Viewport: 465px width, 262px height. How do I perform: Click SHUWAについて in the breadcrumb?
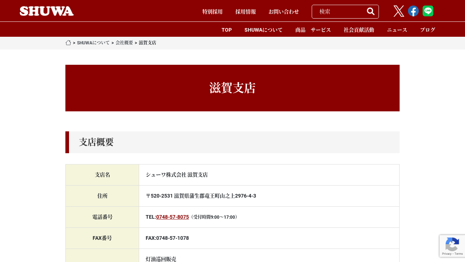click(93, 43)
